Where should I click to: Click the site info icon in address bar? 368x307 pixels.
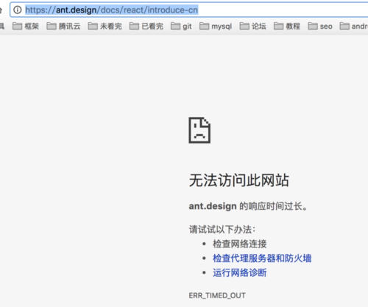click(18, 10)
